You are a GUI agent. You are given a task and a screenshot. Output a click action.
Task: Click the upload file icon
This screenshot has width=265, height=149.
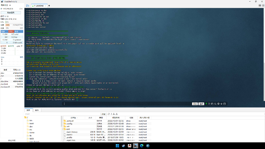[x=117, y=114]
